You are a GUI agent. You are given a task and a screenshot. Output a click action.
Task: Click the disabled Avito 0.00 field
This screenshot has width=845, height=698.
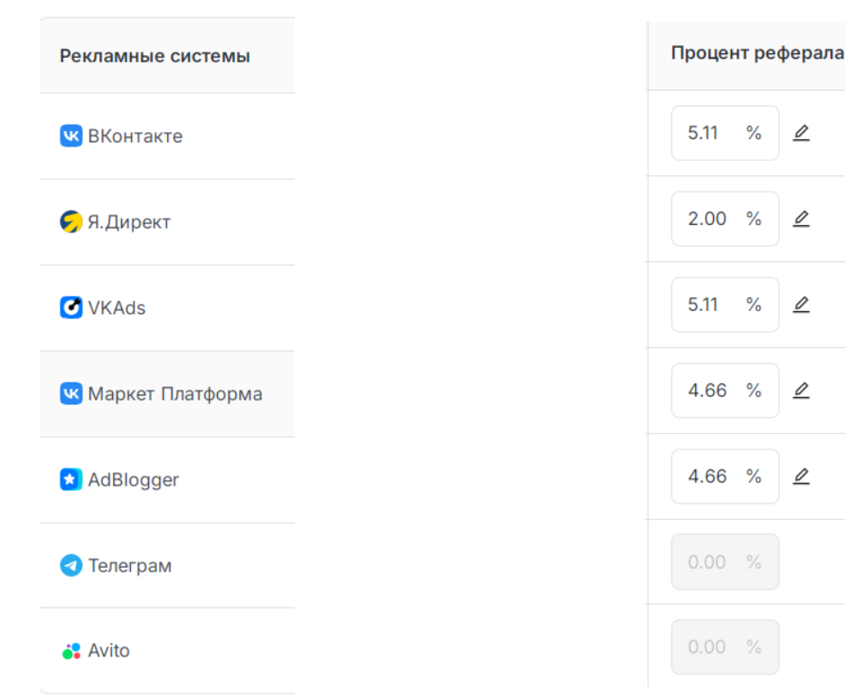[724, 647]
